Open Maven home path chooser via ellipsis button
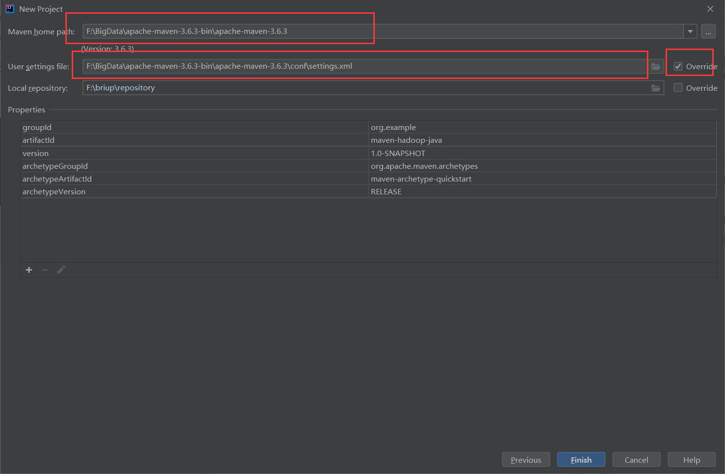 (x=708, y=31)
